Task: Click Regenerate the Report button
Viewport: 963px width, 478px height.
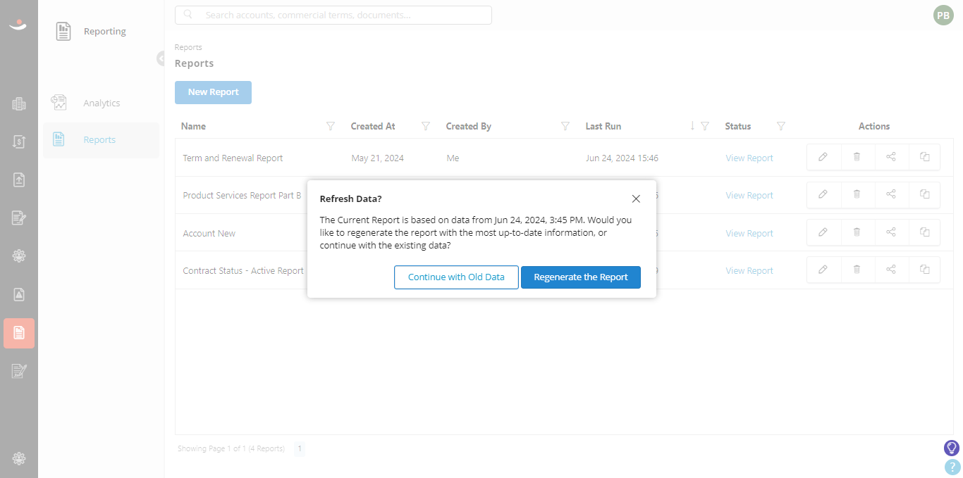Action: [581, 277]
